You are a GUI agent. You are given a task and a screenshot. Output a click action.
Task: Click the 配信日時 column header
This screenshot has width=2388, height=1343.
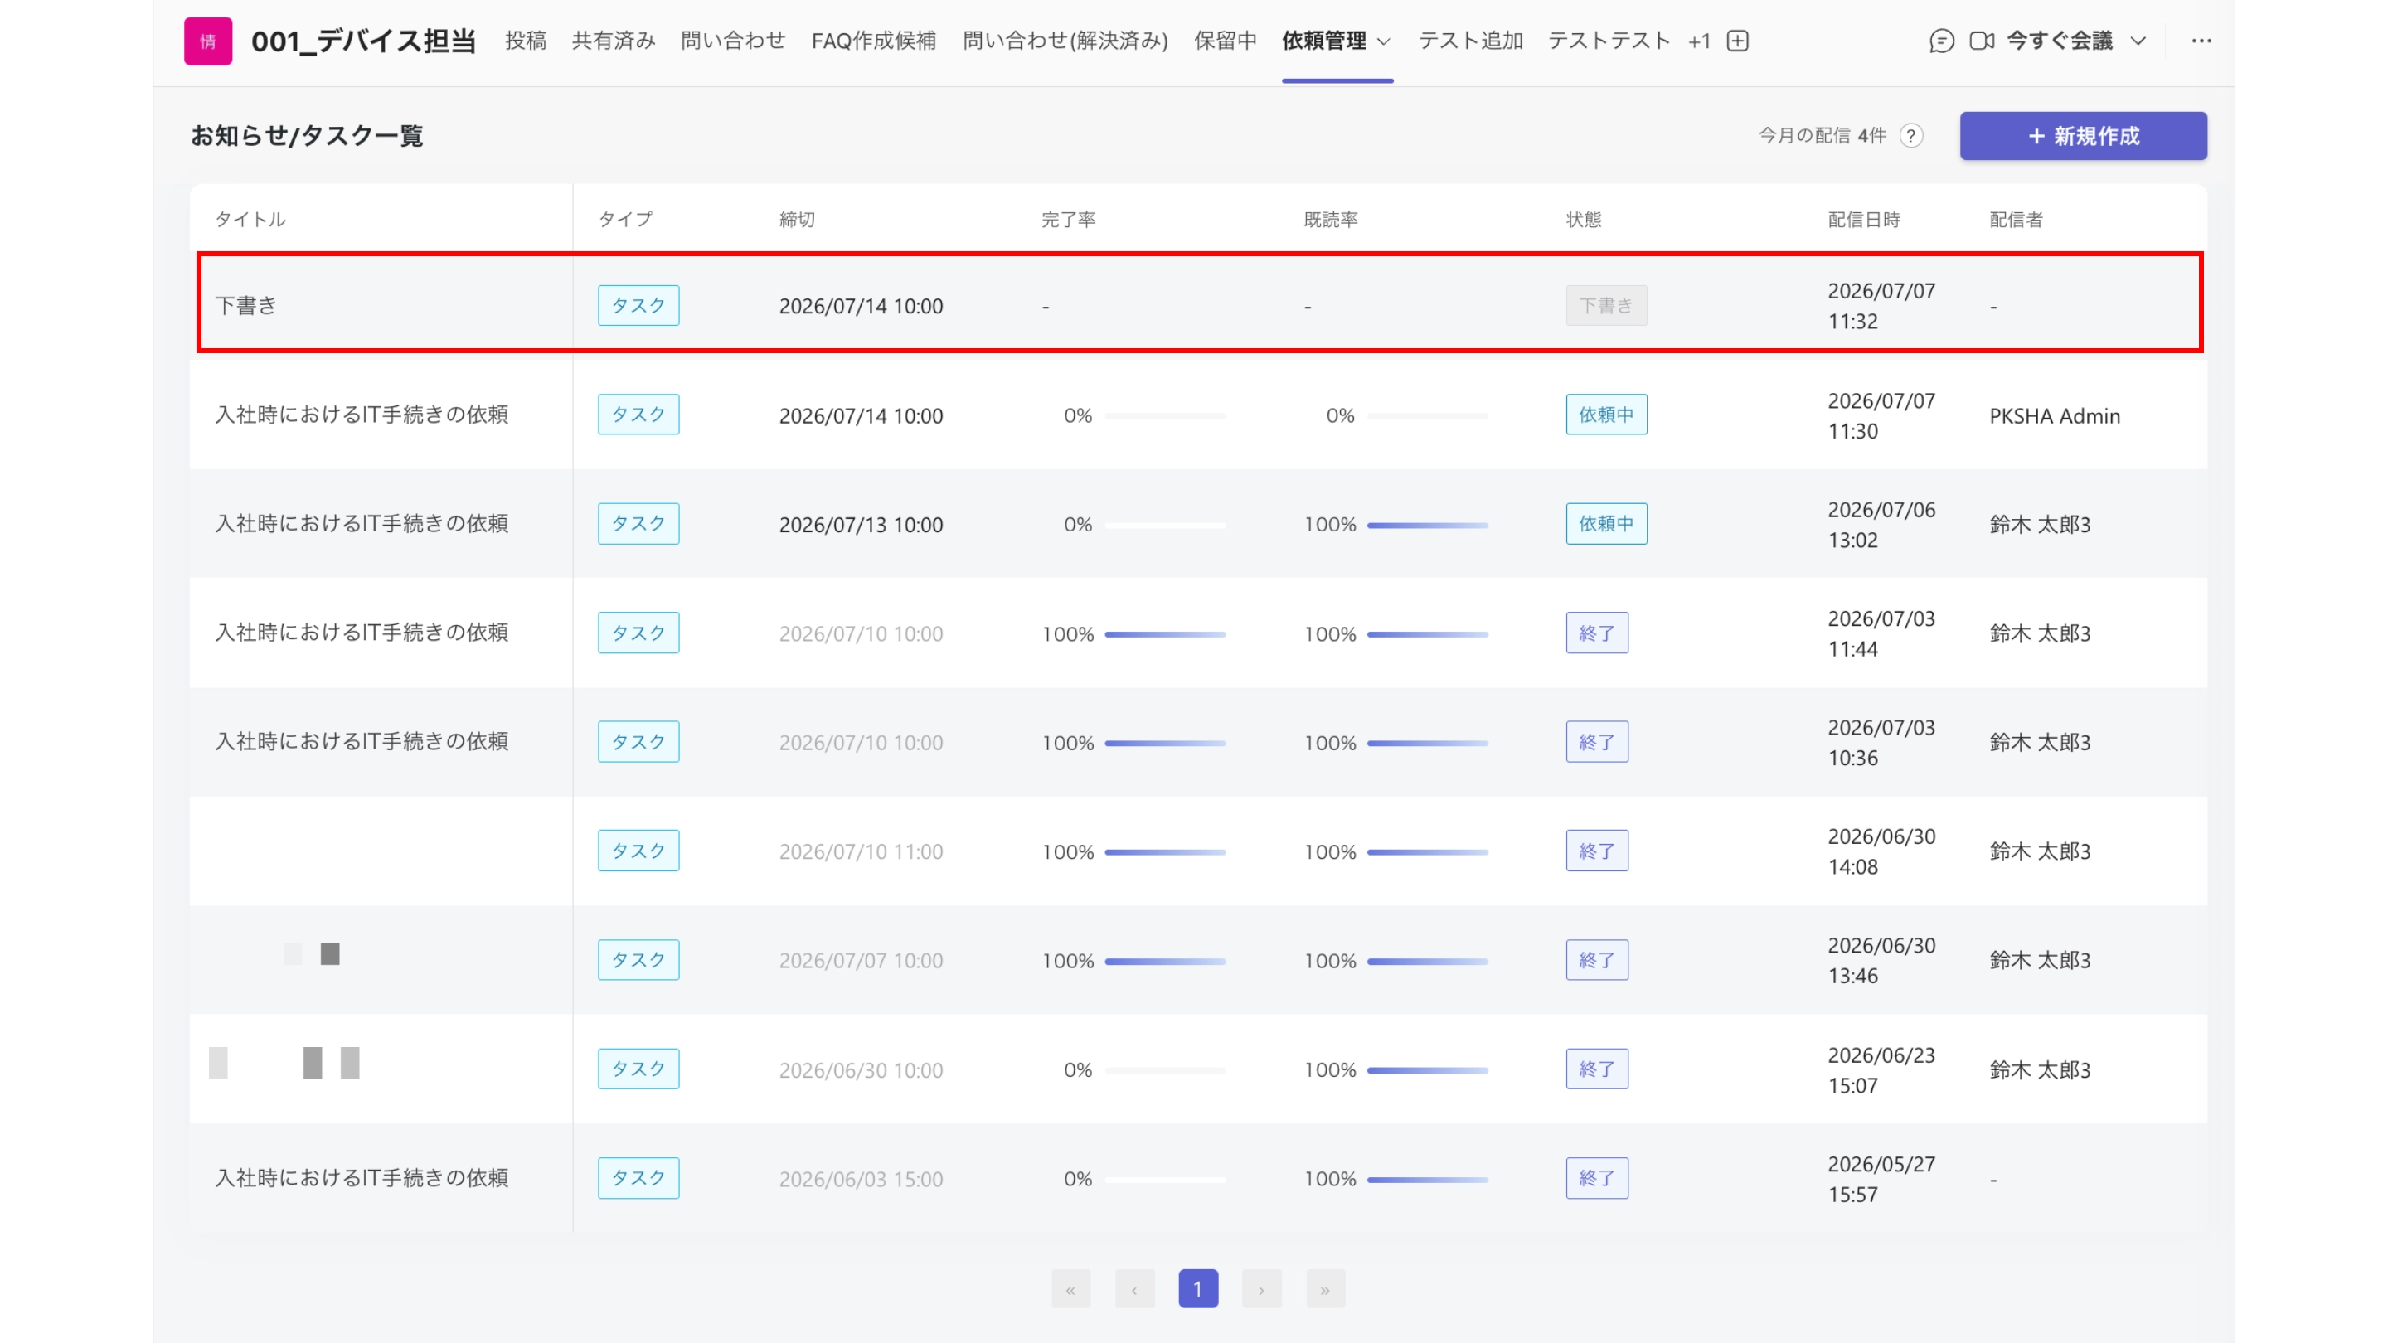tap(1864, 220)
